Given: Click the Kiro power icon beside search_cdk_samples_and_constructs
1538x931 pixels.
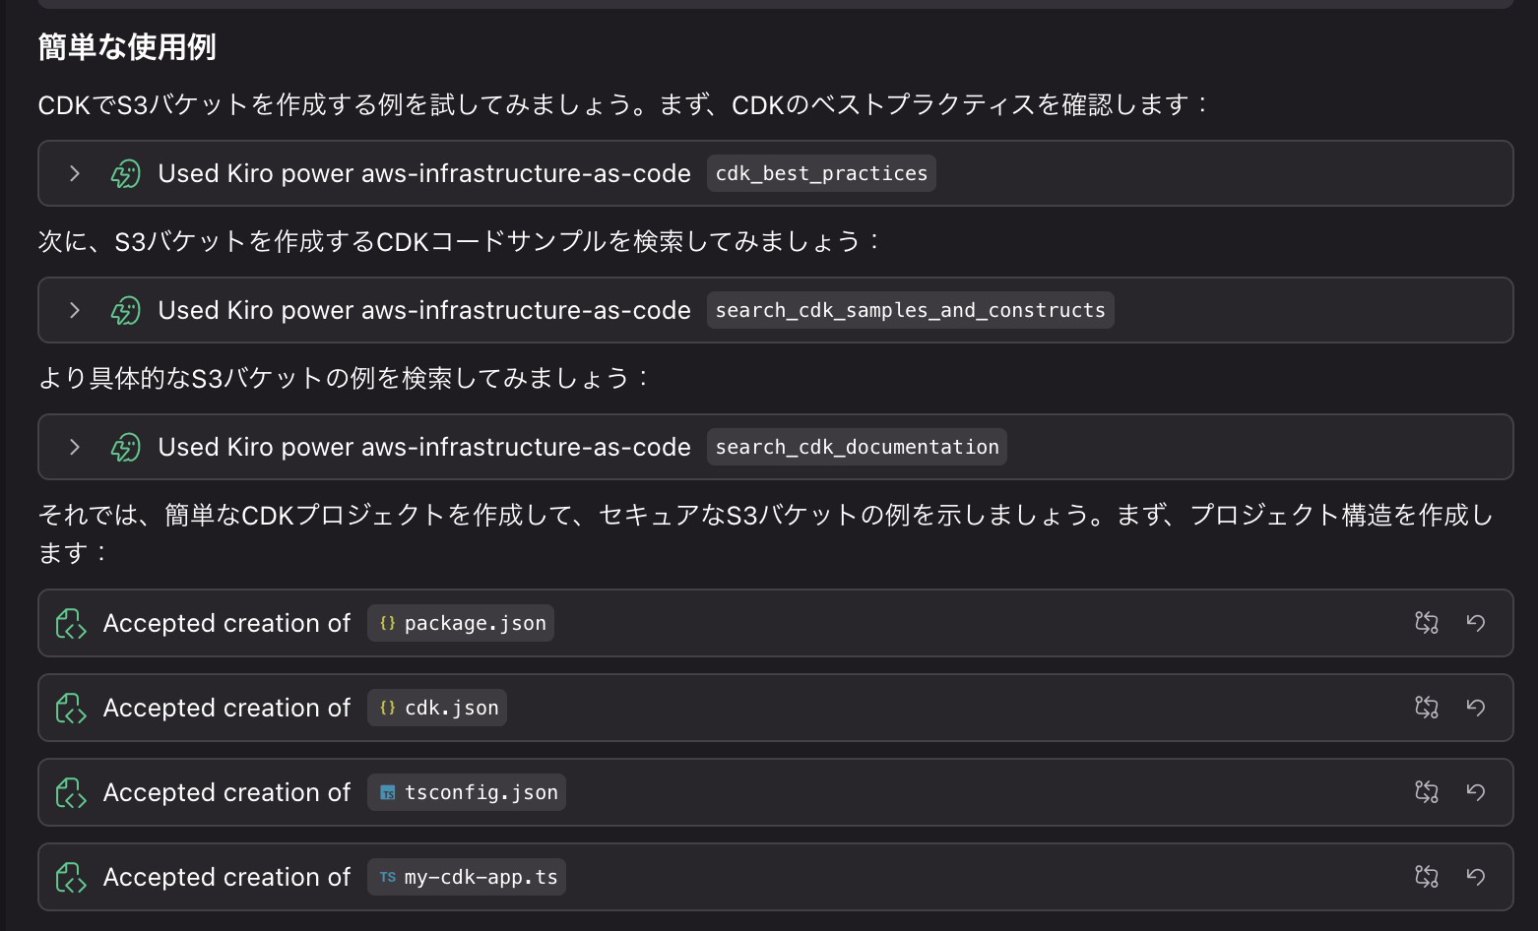Looking at the screenshot, I should (124, 310).
